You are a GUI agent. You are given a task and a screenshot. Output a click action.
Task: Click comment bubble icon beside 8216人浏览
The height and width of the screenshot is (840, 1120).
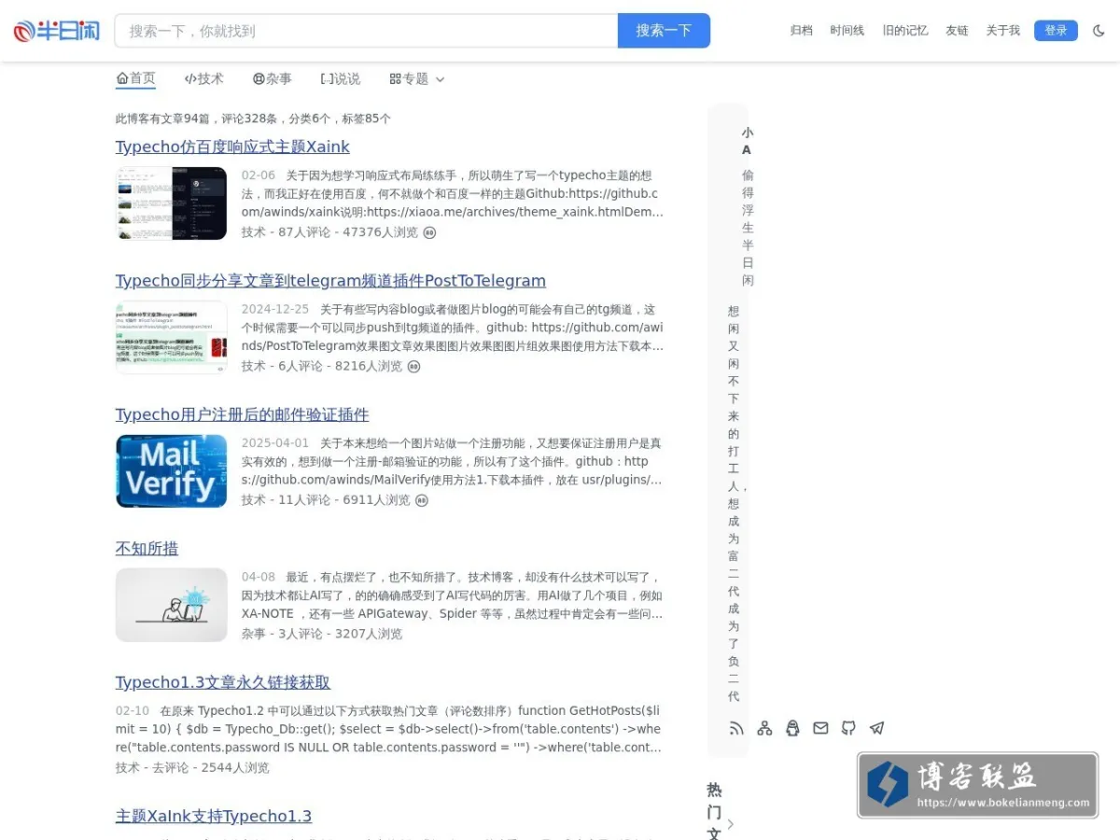[413, 367]
